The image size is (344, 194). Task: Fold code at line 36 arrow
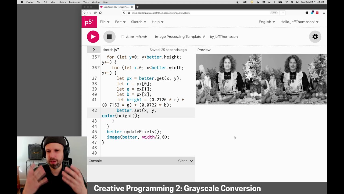click(99, 67)
